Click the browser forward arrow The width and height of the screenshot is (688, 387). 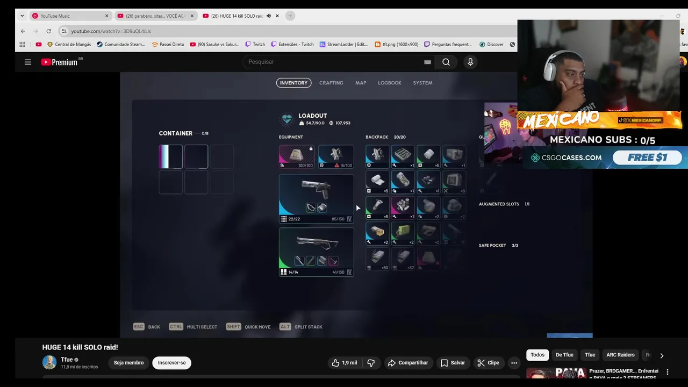[x=35, y=31]
